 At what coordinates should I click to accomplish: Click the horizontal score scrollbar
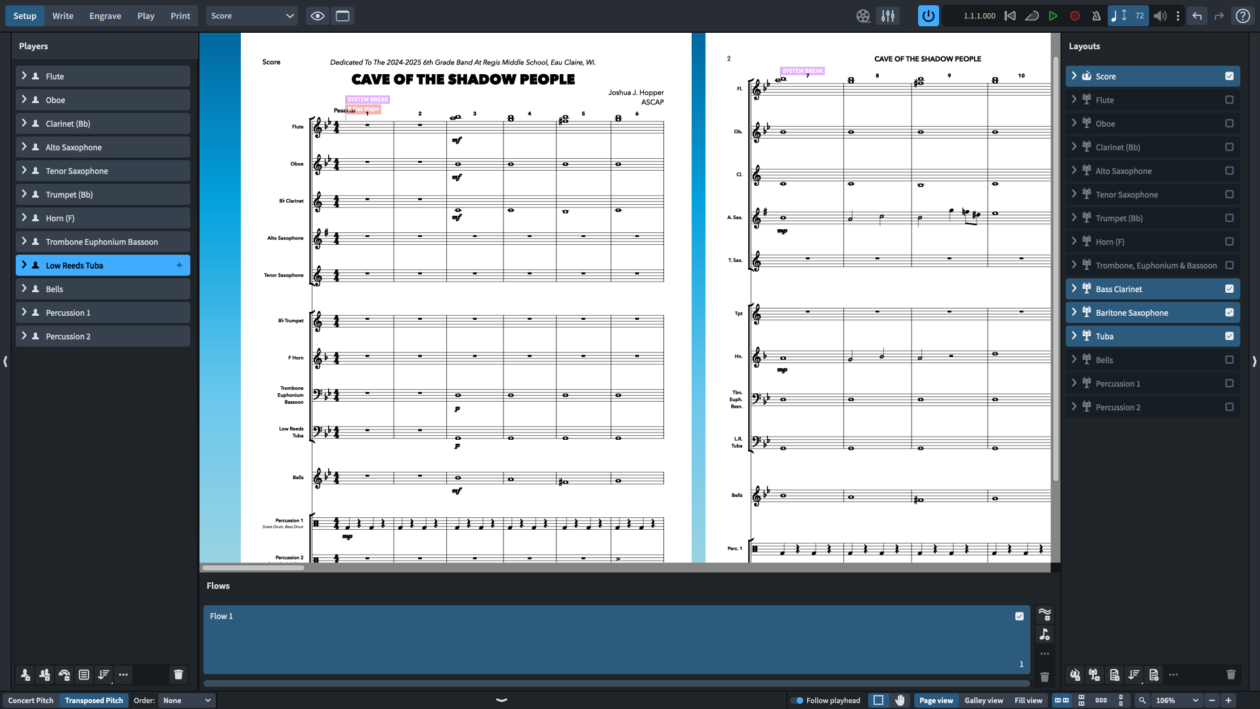pos(253,567)
